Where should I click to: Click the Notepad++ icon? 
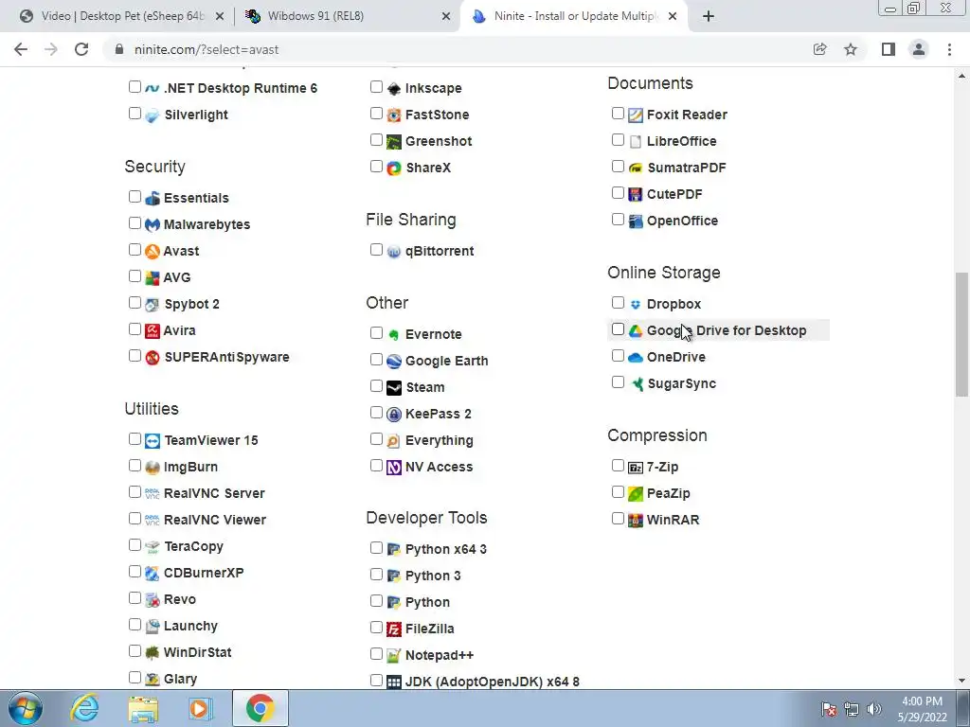(394, 655)
